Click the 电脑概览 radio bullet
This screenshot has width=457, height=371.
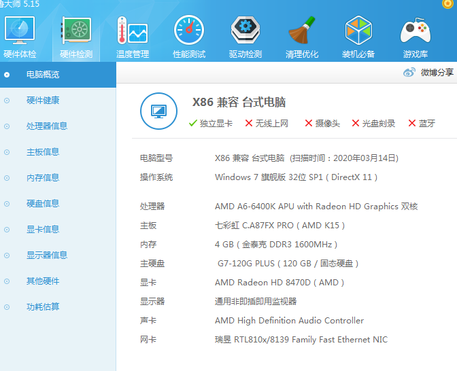[x=7, y=75]
